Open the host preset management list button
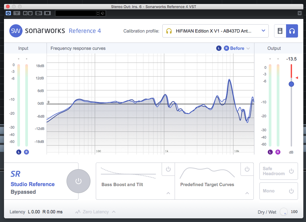This screenshot has height=222, width=306. click(x=47, y=13)
